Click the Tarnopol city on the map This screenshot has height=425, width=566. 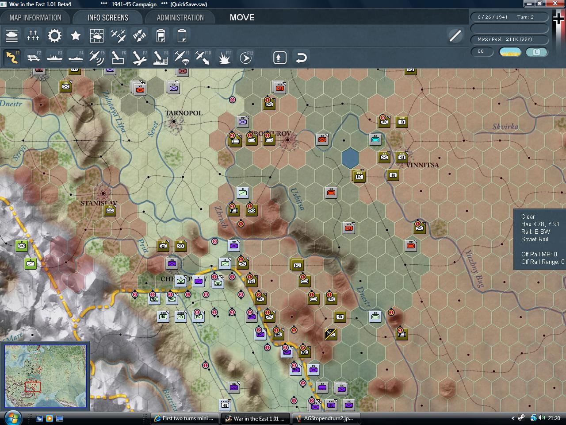pos(174,121)
